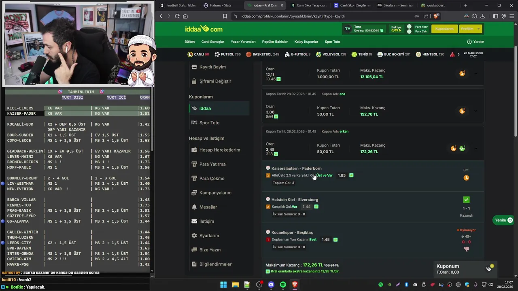The height and width of the screenshot is (291, 518).
Task: Open Spor Toto menu item
Action: click(332, 42)
